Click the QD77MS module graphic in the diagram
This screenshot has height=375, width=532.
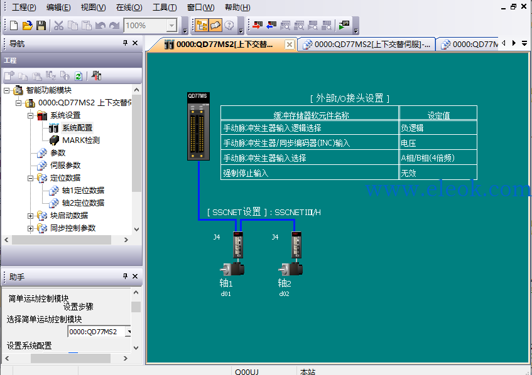pyautogui.click(x=198, y=126)
